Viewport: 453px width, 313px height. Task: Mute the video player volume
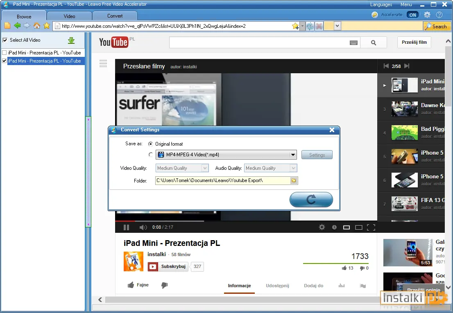[143, 227]
